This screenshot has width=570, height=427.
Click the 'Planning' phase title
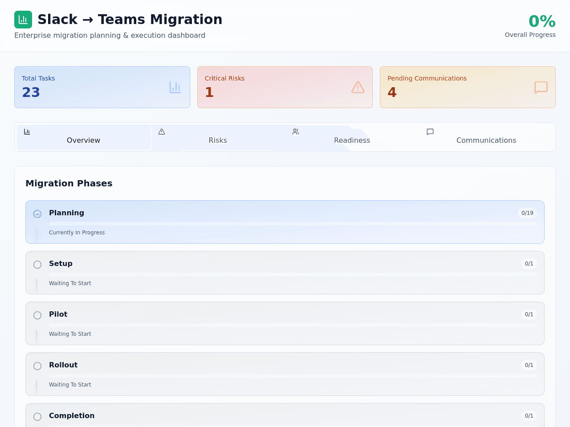point(66,213)
